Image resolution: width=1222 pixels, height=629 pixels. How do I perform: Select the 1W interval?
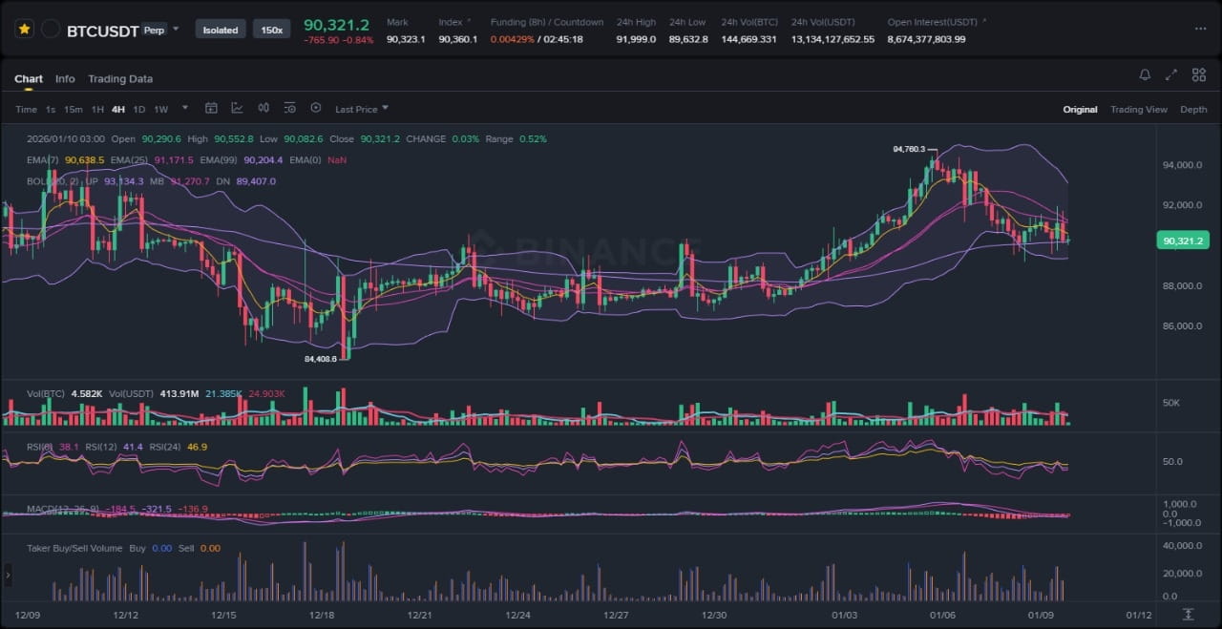(x=160, y=109)
